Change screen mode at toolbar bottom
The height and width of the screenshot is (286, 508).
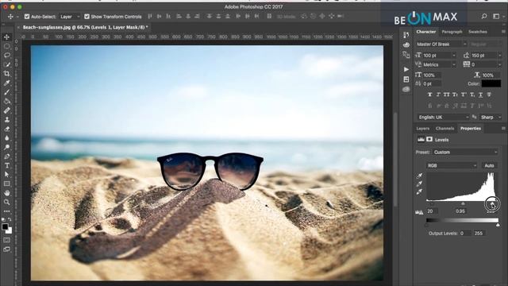[x=7, y=249]
